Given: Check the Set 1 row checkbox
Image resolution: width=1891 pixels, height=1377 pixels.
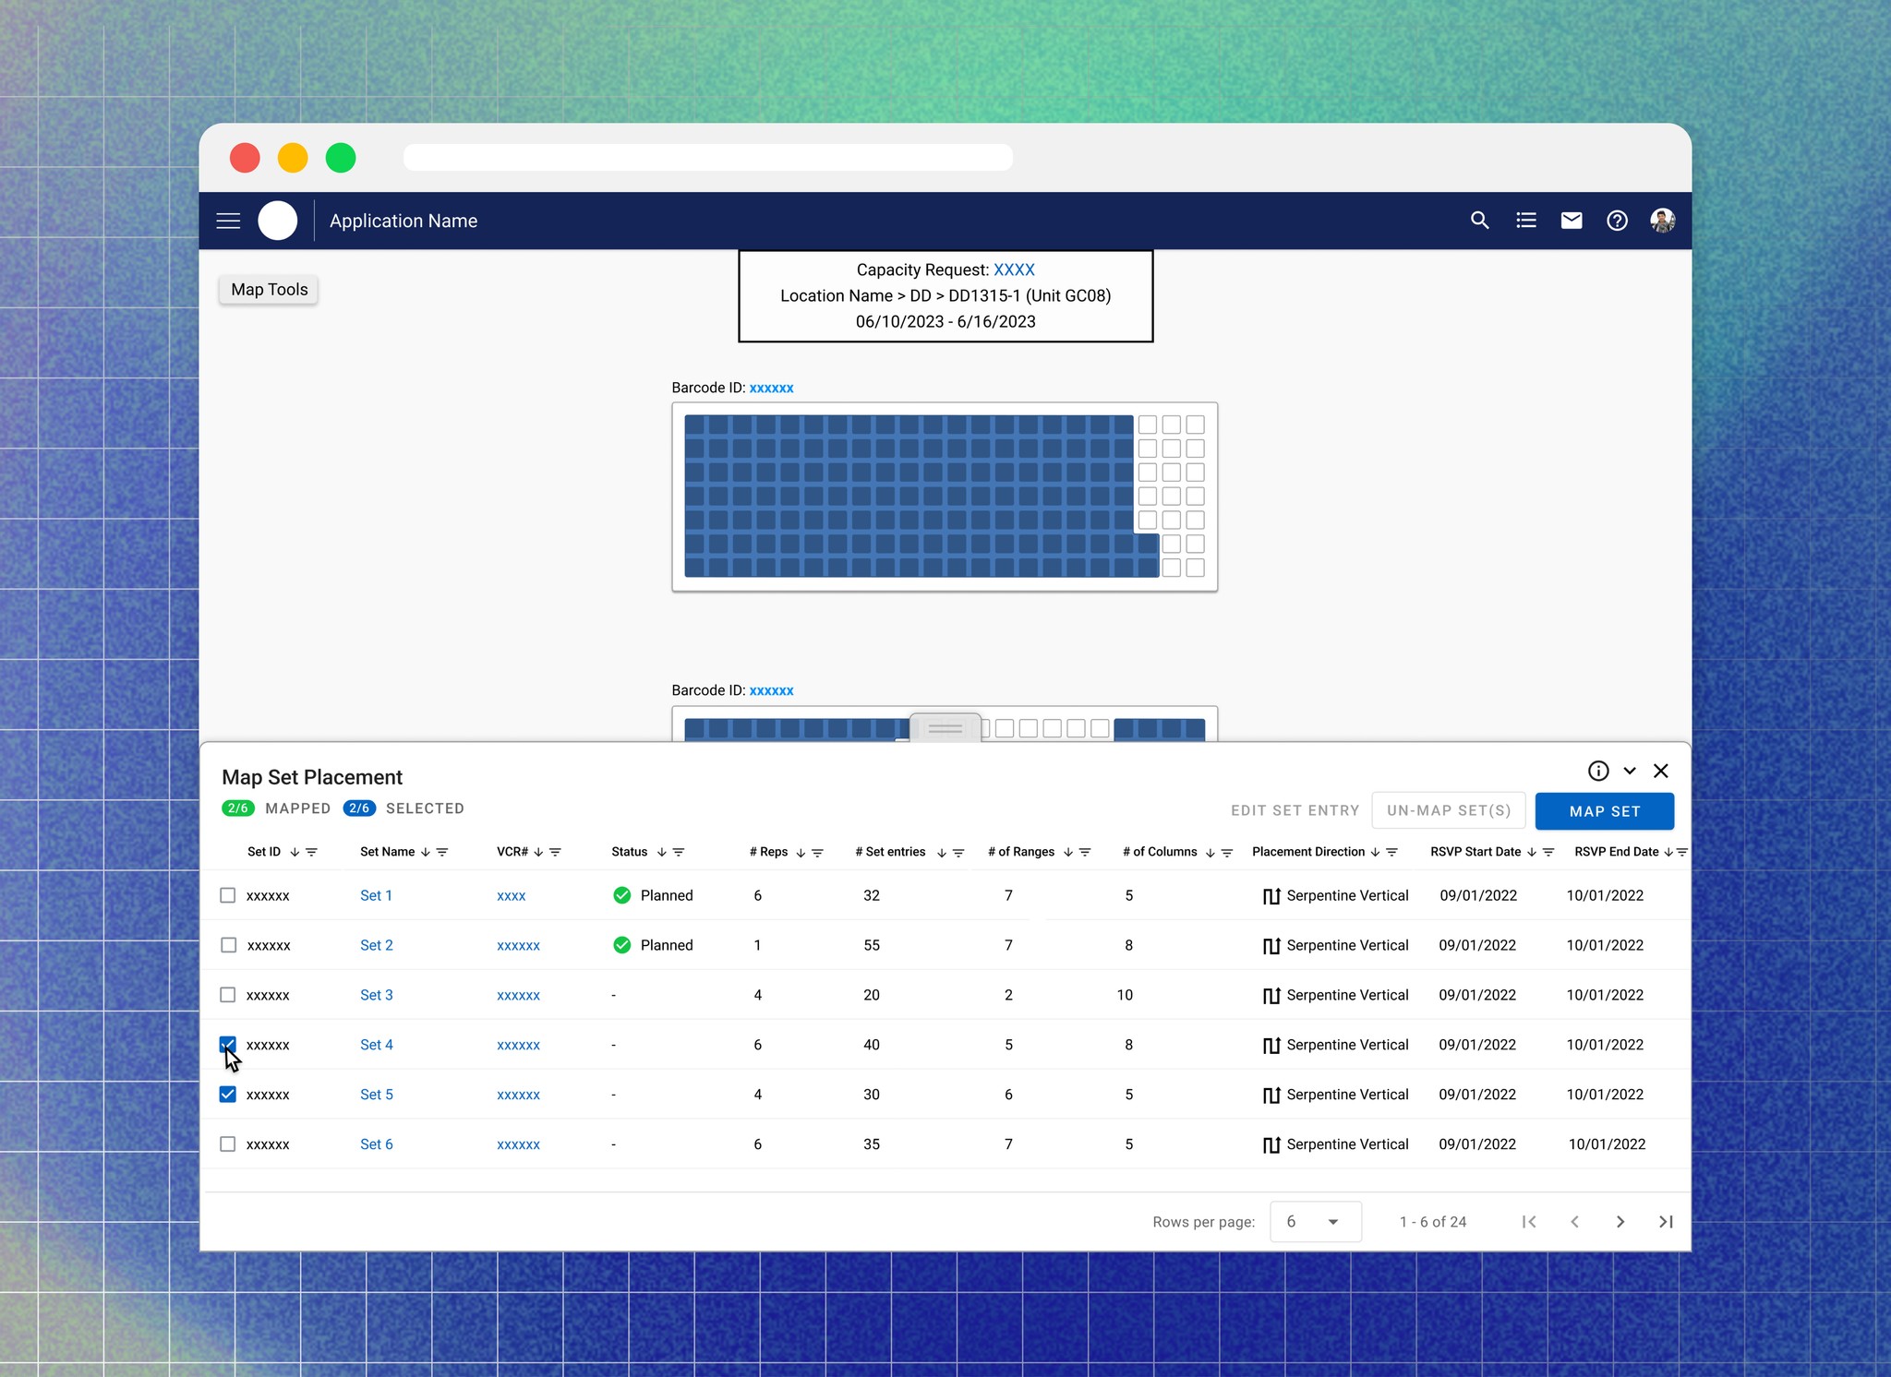Looking at the screenshot, I should (228, 895).
